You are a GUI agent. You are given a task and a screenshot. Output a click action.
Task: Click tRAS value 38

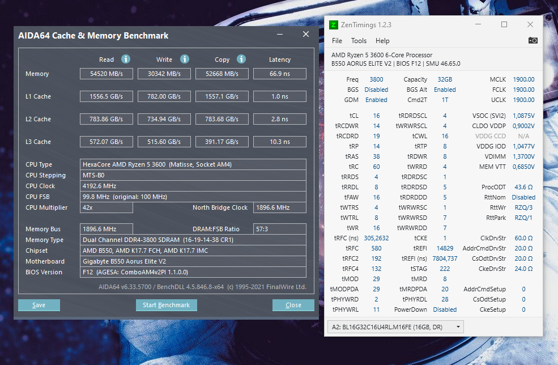376,156
